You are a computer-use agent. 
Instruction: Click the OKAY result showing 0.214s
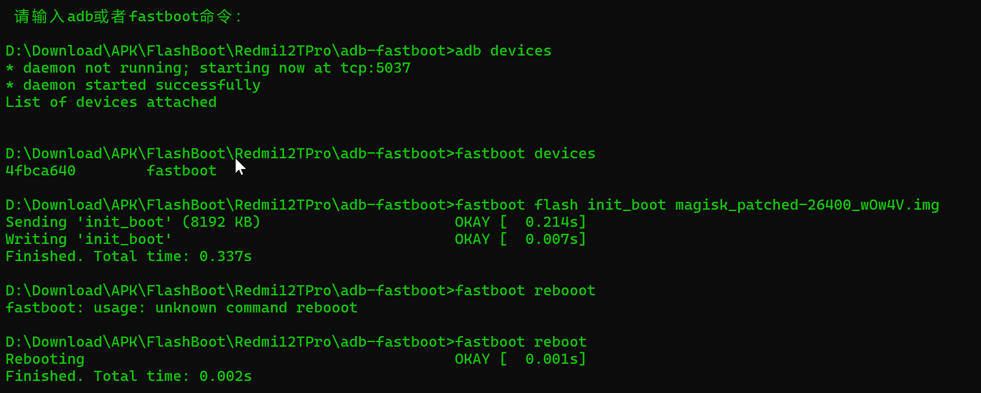[x=520, y=222]
